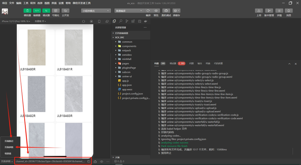
Task: Switch to the 代码质量 tab
Action: click(218, 63)
